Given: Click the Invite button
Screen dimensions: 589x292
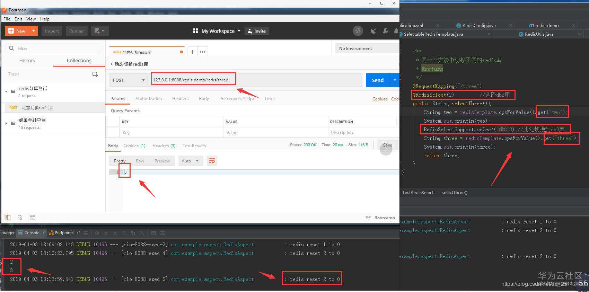Looking at the screenshot, I should coord(257,31).
